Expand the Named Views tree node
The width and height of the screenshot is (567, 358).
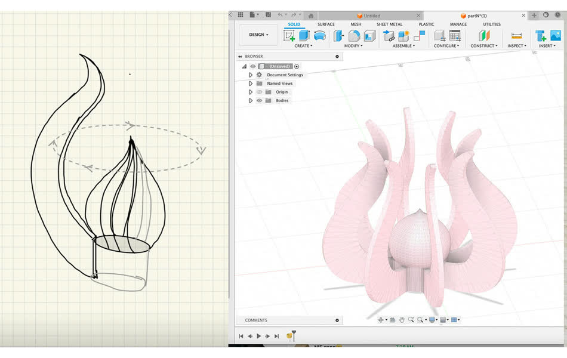tap(251, 84)
